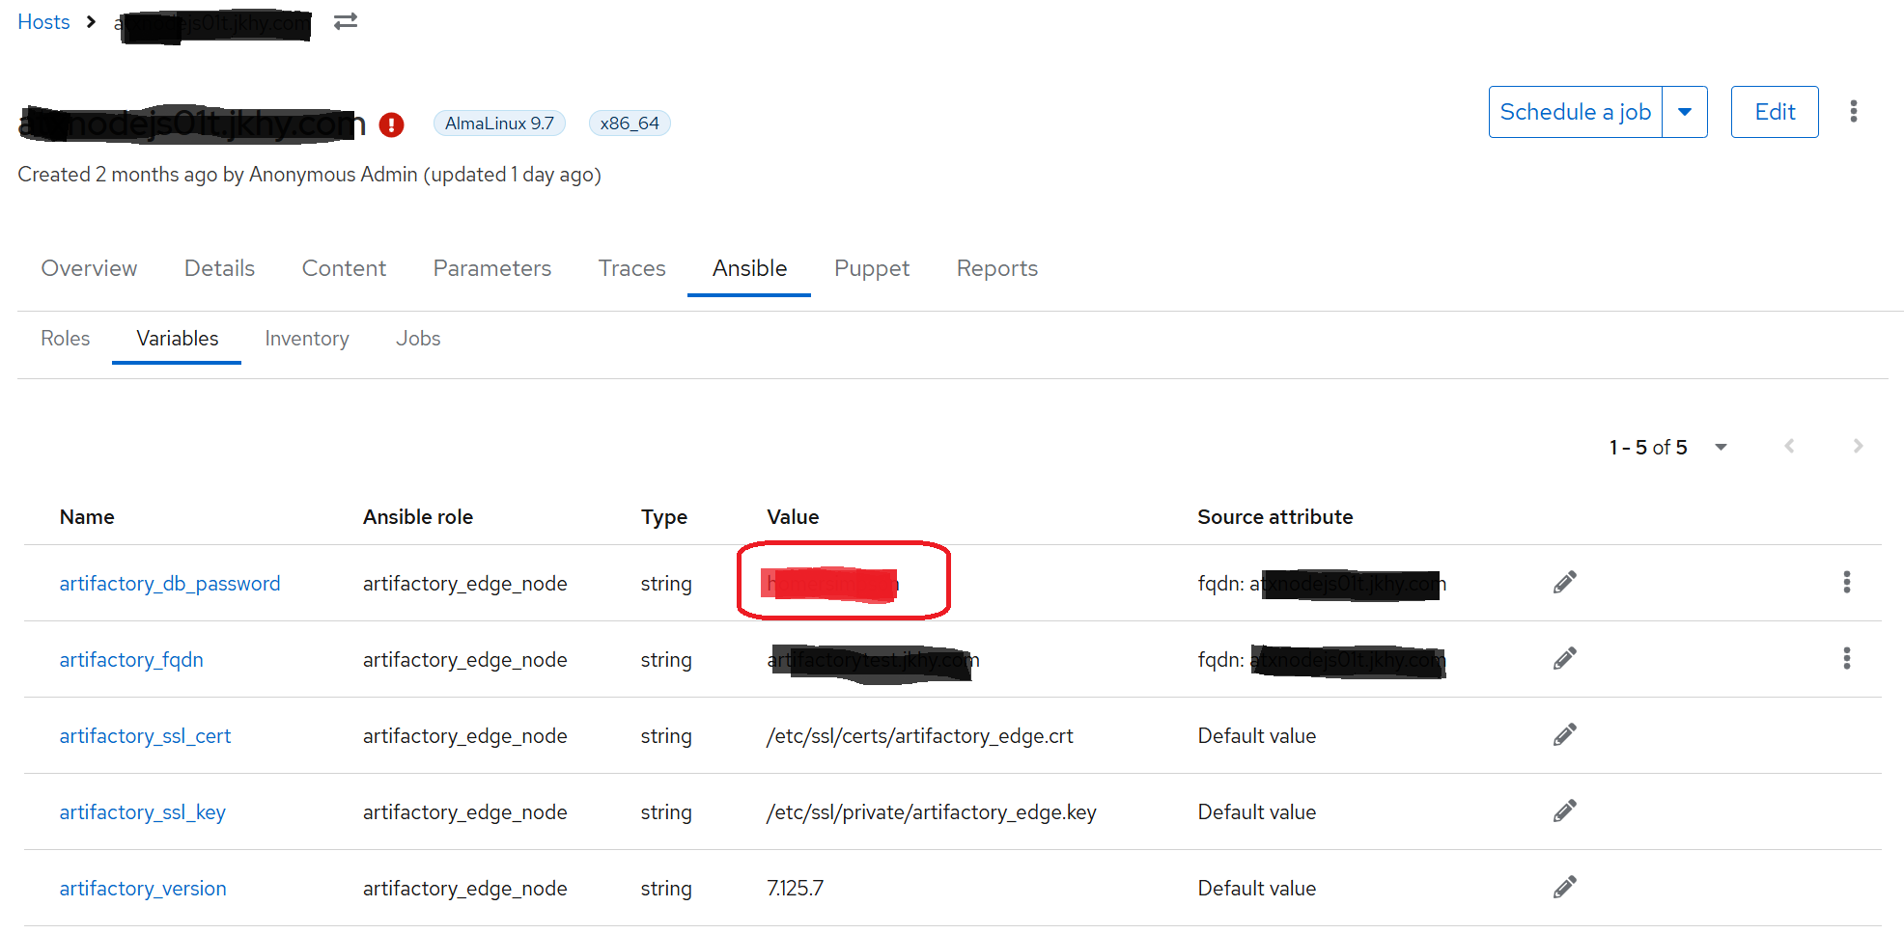Open kebab menu for artifactory_db_password row

point(1846,582)
